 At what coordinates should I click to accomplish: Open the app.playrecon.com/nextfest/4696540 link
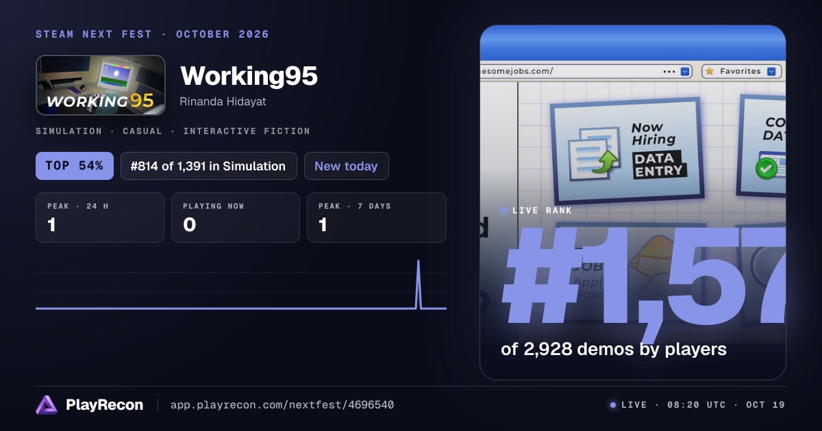282,405
